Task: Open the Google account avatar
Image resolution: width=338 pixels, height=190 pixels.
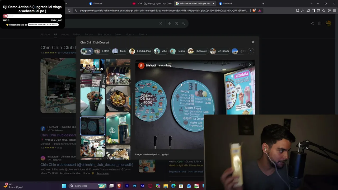Action: pyautogui.click(x=328, y=23)
